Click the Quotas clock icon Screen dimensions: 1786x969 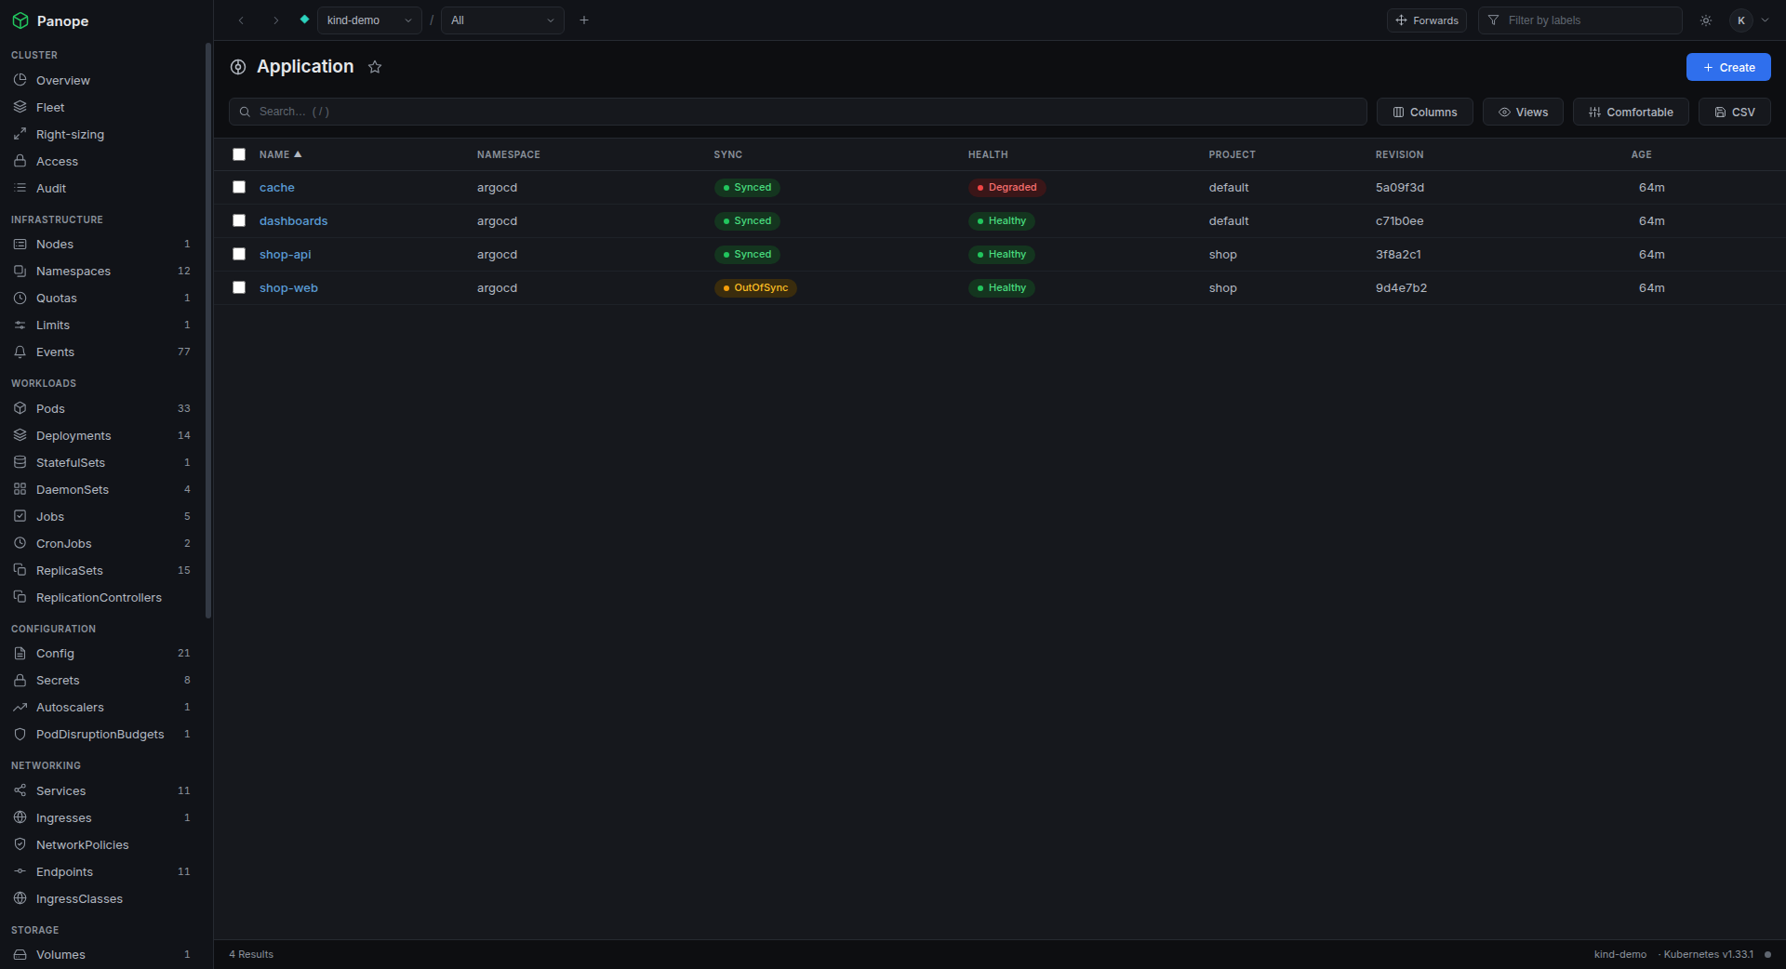[x=20, y=298]
